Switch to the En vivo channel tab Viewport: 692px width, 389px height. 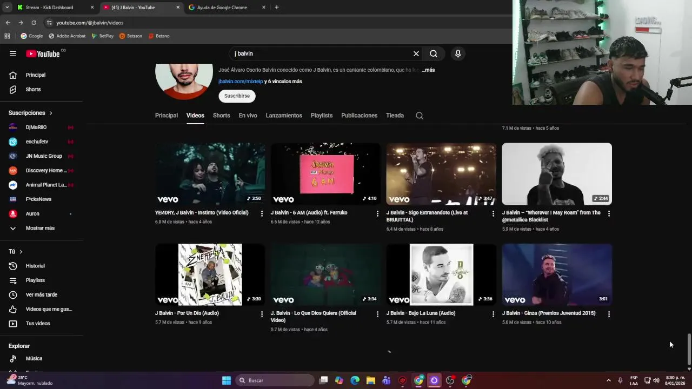coord(248,116)
